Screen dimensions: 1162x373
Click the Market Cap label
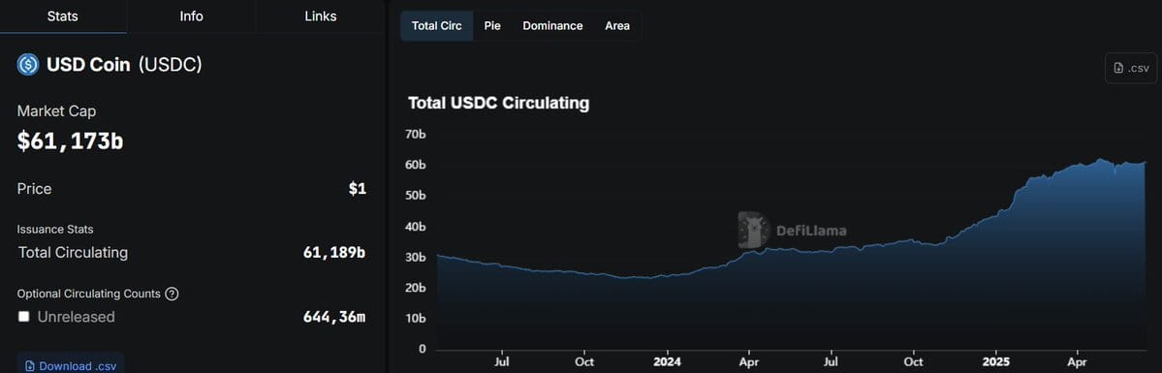pyautogui.click(x=56, y=111)
